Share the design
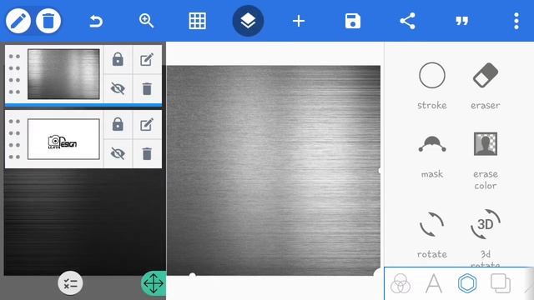The image size is (534, 300). [407, 21]
